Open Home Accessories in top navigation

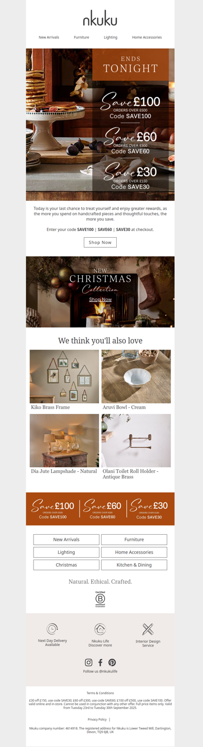point(147,37)
